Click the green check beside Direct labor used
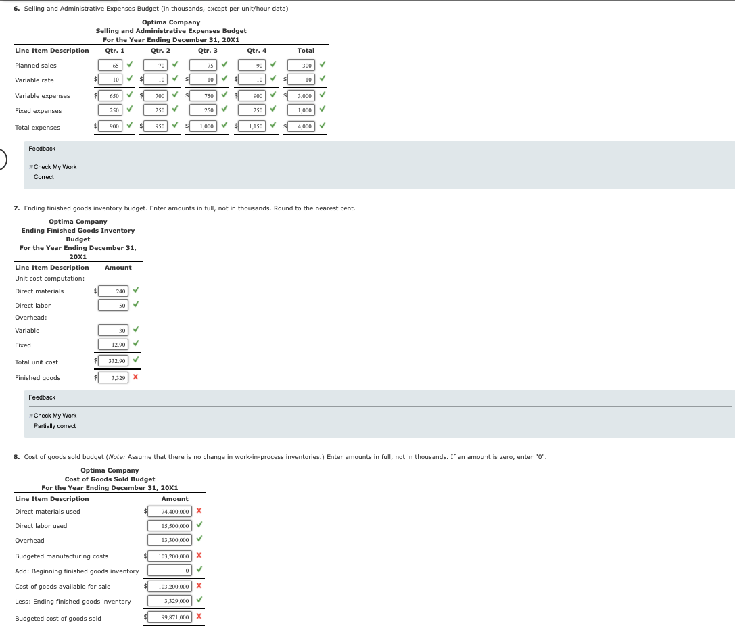 199,525
